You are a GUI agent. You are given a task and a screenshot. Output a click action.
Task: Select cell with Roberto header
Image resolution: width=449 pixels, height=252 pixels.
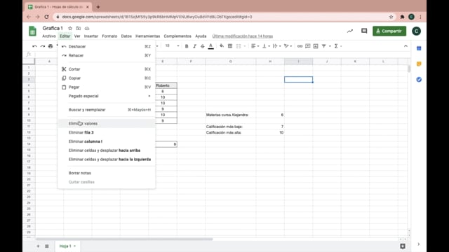point(166,85)
